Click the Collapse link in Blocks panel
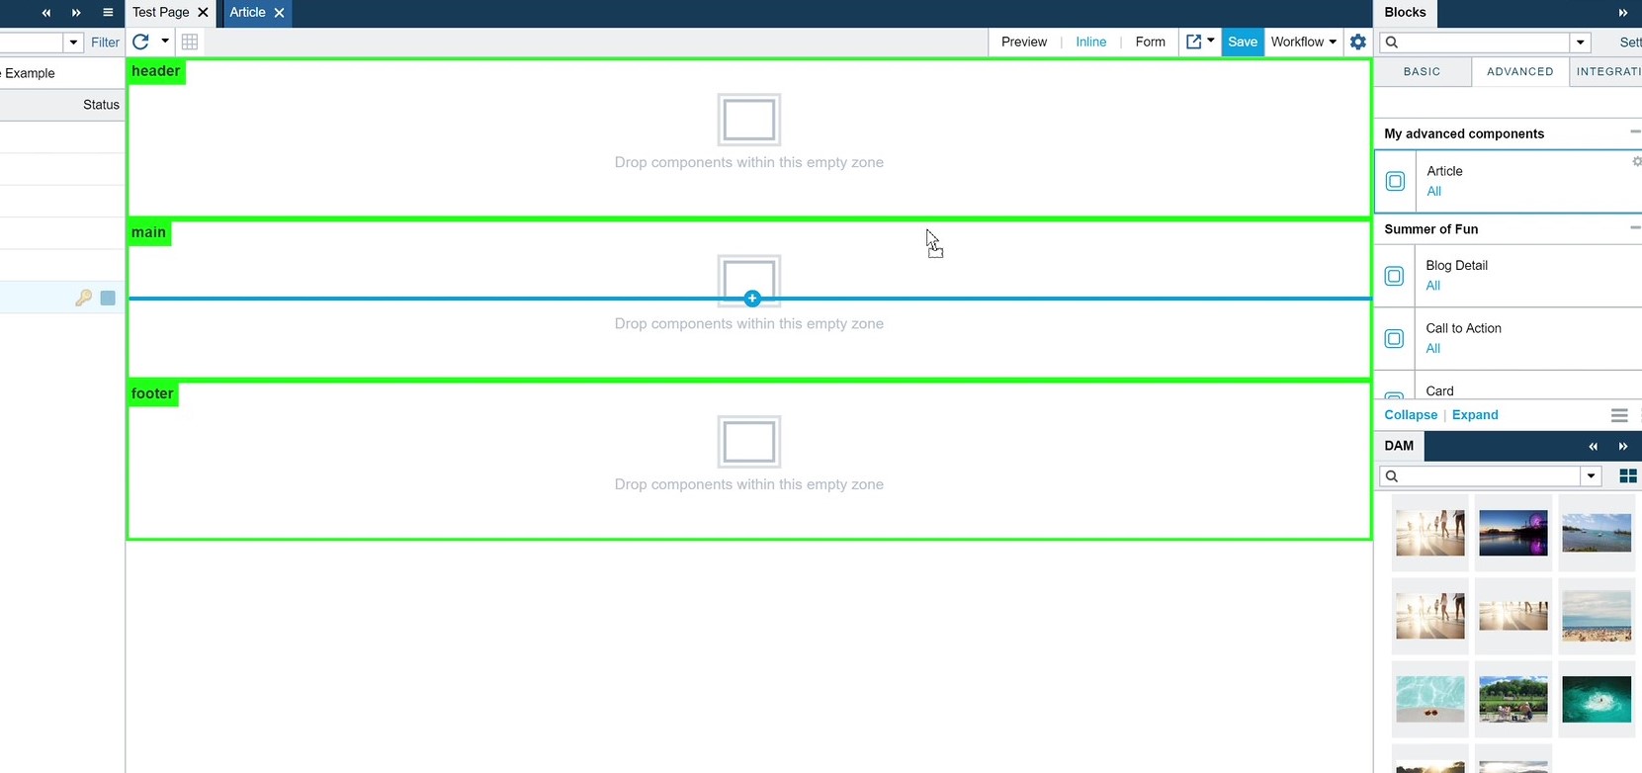 1411,415
